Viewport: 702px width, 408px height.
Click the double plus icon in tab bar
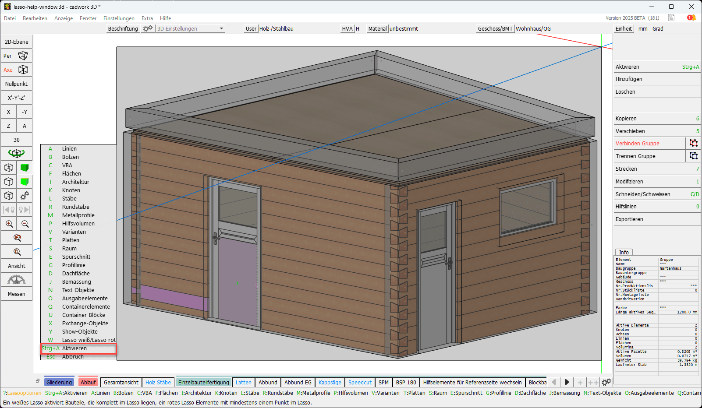click(x=593, y=382)
